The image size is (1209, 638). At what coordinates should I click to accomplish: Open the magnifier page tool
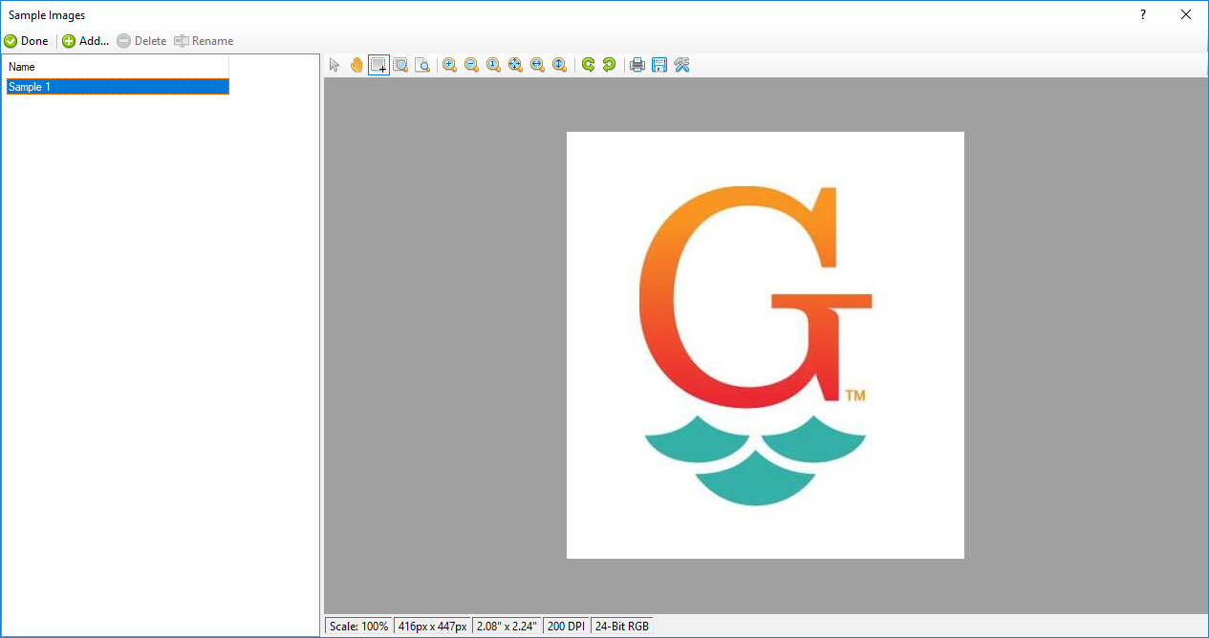pyautogui.click(x=422, y=65)
